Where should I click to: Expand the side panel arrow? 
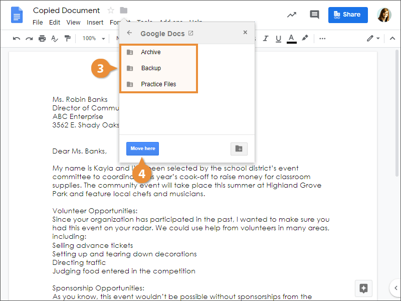(395, 288)
